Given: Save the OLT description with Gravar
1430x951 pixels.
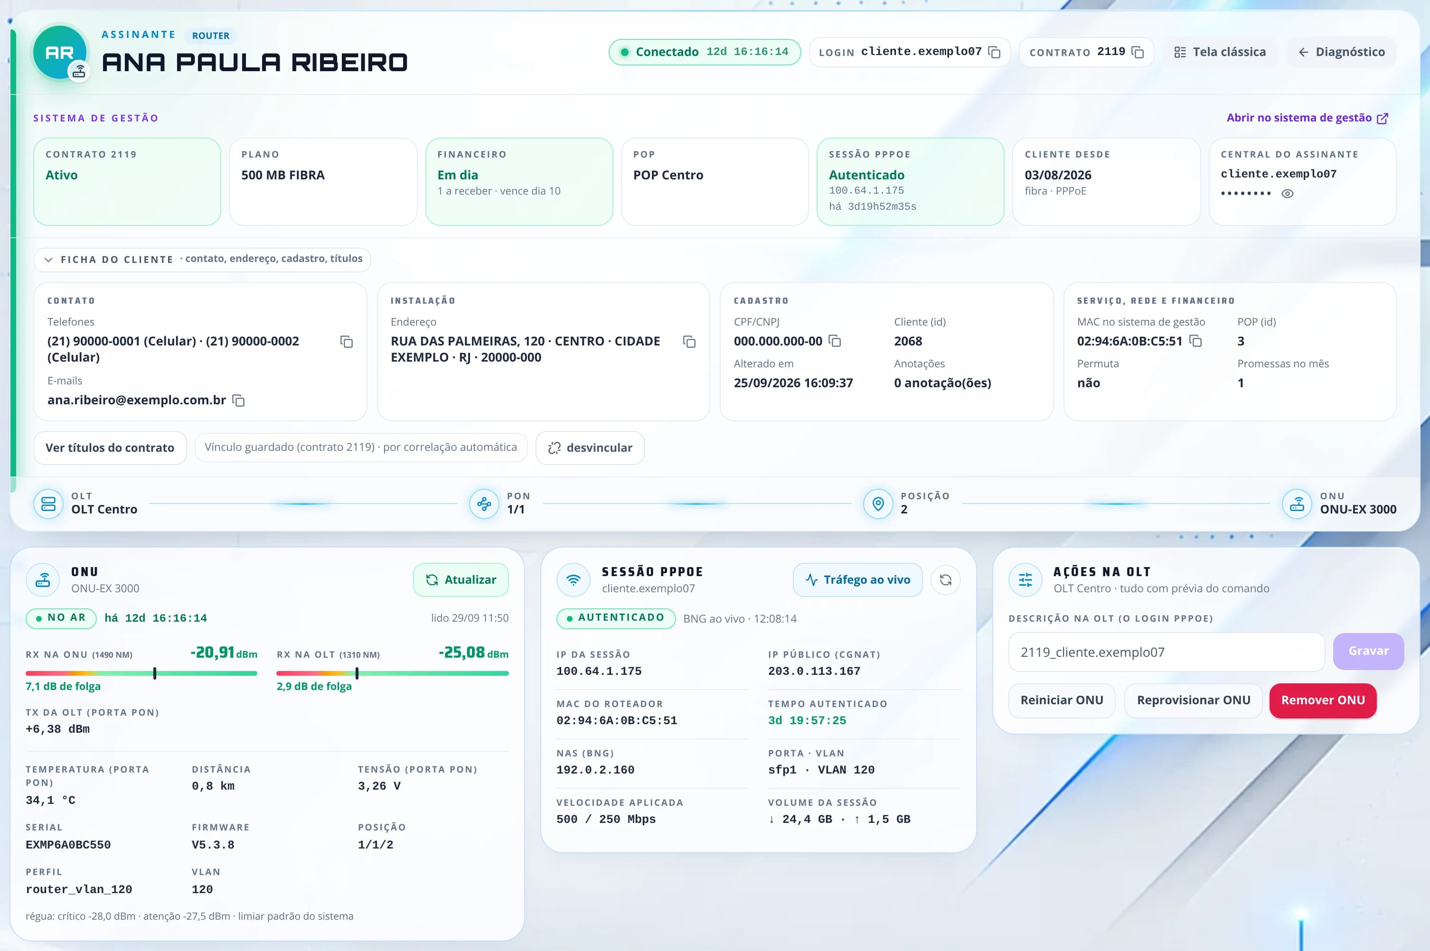Looking at the screenshot, I should point(1368,652).
